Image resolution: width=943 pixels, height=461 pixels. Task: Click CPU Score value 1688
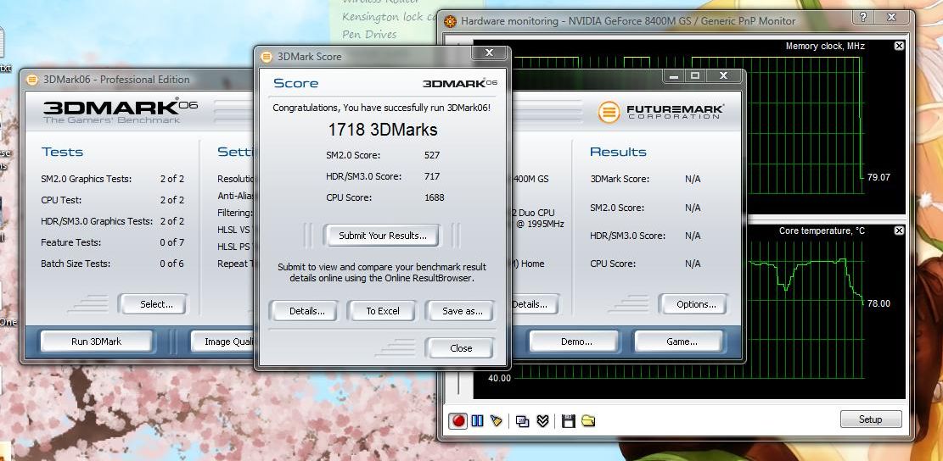tap(435, 197)
